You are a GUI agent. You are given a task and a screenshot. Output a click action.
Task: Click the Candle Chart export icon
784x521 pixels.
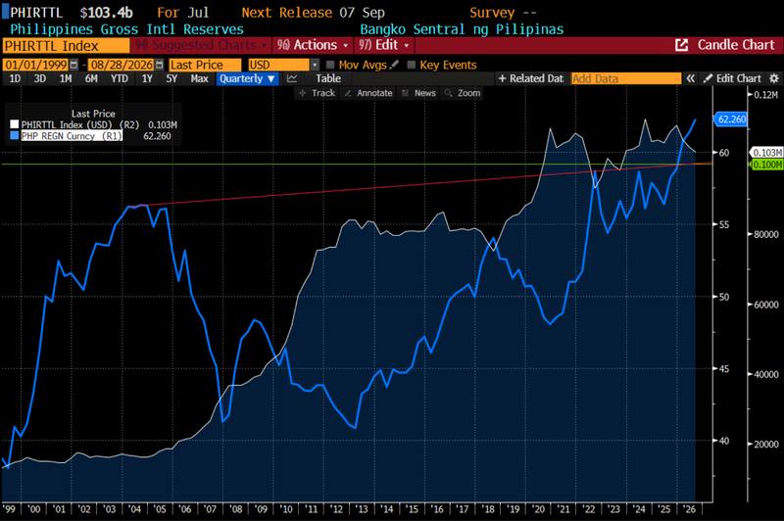pos(681,45)
